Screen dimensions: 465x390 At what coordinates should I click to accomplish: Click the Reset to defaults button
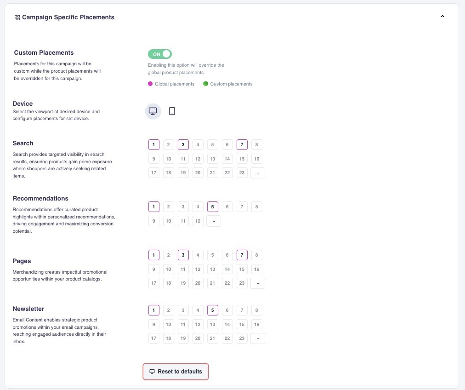tap(176, 372)
